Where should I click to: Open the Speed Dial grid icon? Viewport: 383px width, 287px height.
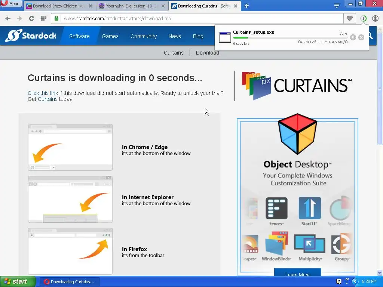point(44,19)
